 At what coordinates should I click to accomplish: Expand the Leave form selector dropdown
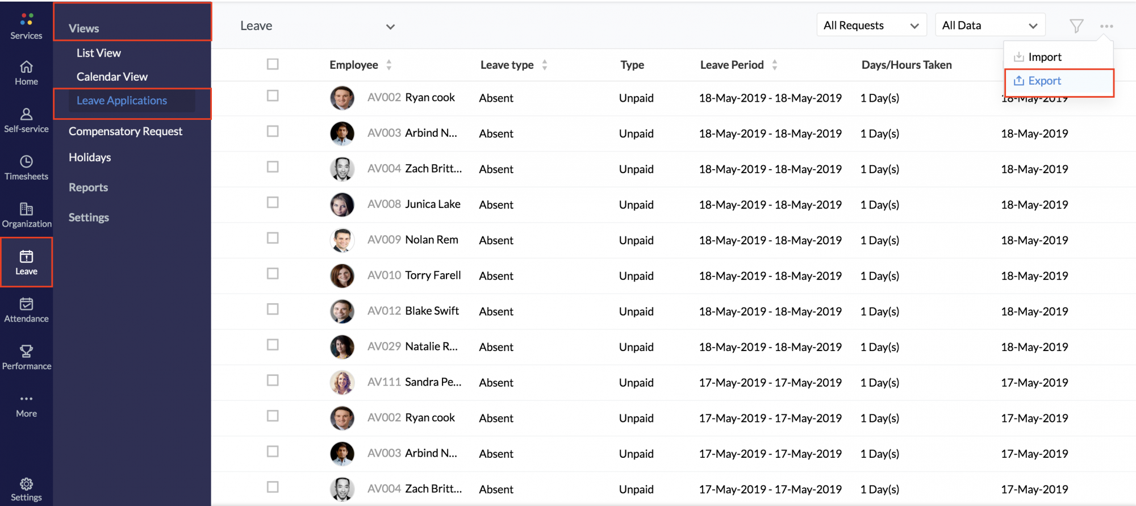390,27
